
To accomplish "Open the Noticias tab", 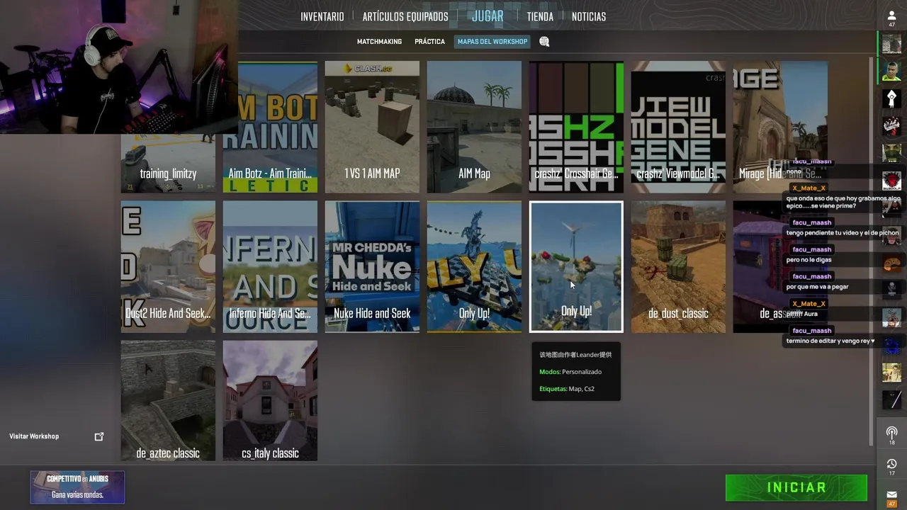I will [589, 17].
